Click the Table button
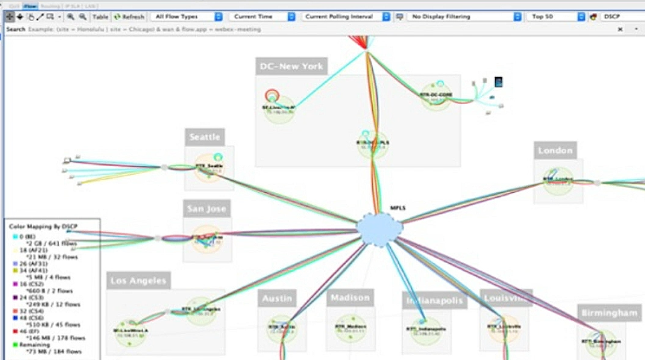This screenshot has height=360, width=645. click(x=101, y=16)
